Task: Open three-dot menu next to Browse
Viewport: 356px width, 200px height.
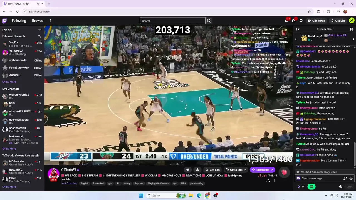Action: [51, 21]
